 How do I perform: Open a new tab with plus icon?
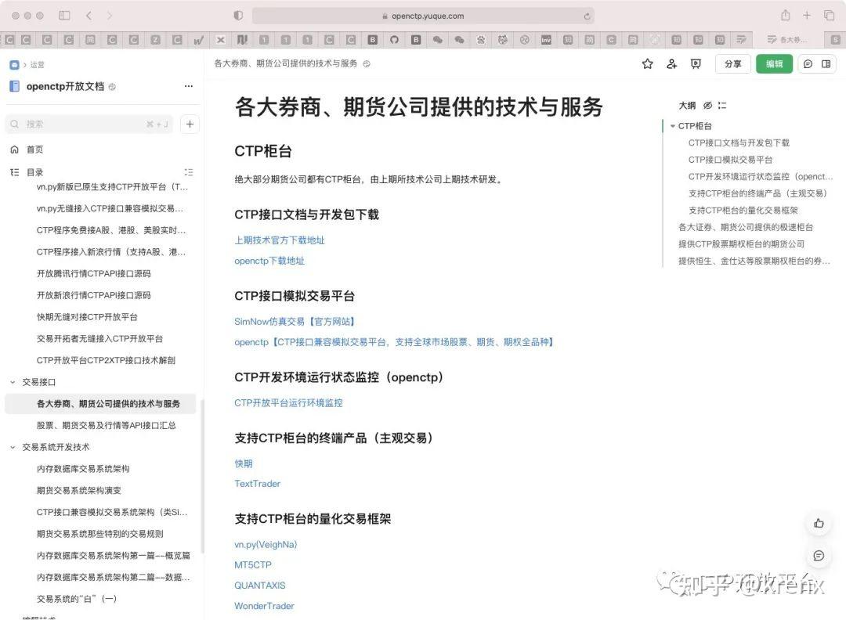(x=807, y=16)
